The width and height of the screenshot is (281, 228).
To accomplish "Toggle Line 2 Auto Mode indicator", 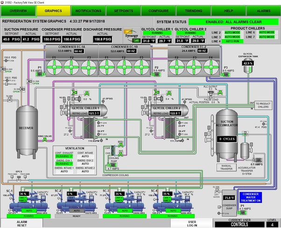I will coord(232,33).
